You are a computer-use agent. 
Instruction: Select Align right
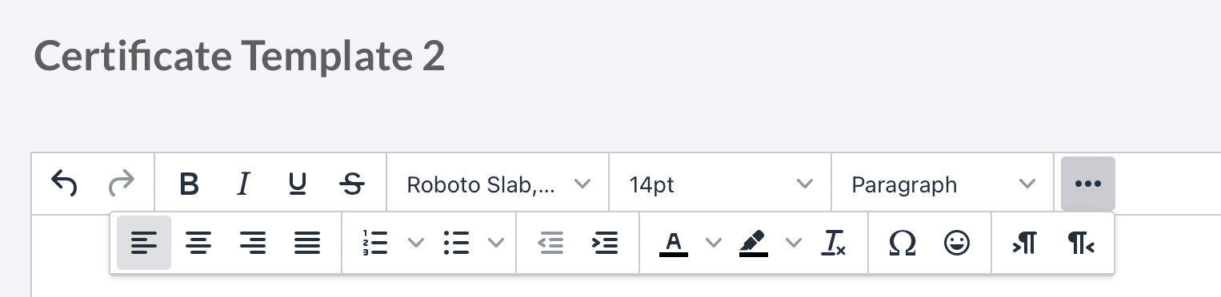(x=253, y=243)
